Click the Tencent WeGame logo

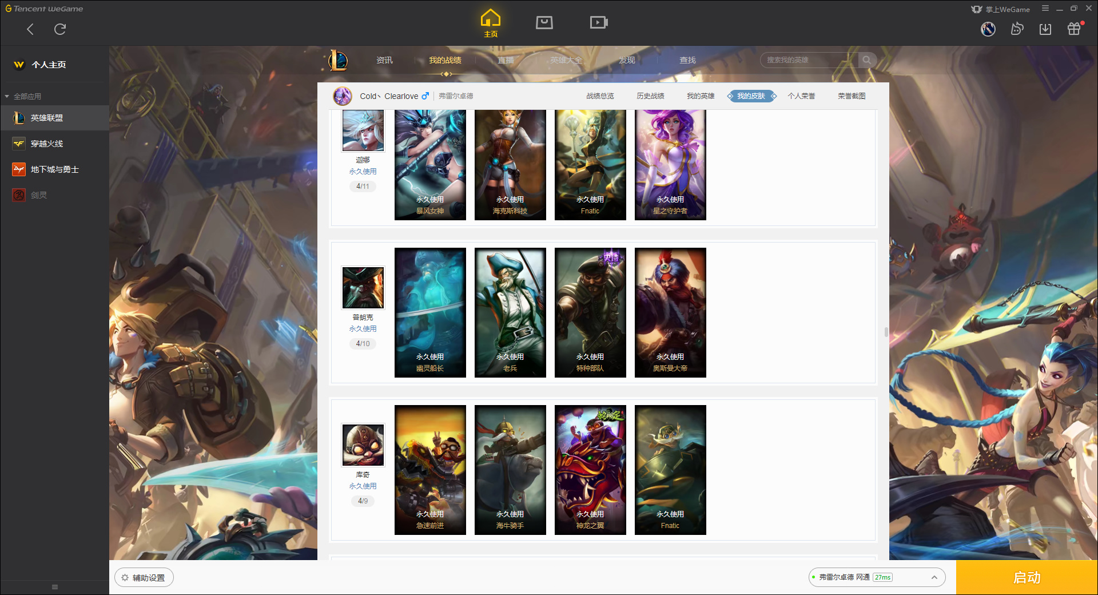(44, 9)
